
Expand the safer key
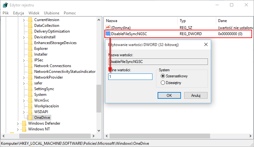[x=24, y=83]
